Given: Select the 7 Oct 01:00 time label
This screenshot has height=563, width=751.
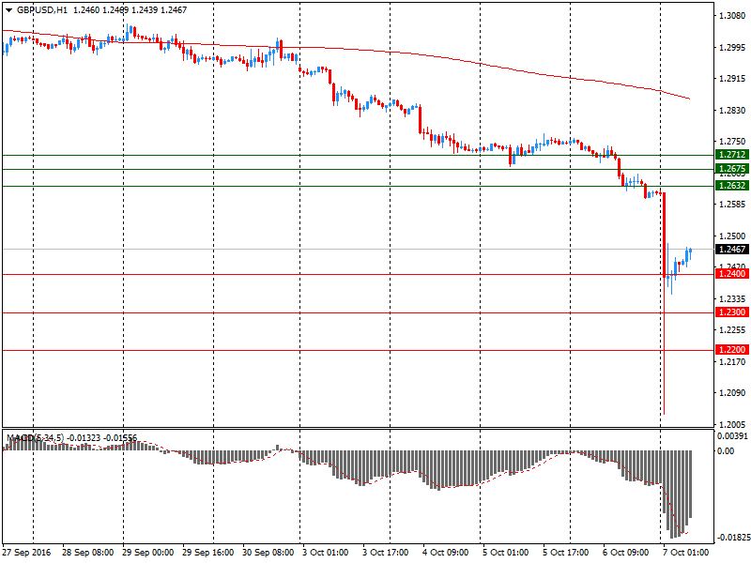Looking at the screenshot, I should coord(686,553).
